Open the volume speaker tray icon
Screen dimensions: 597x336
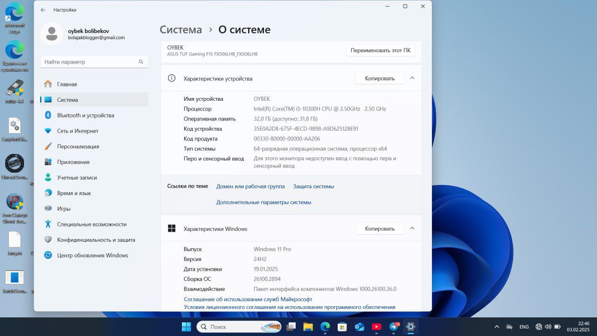point(548,327)
